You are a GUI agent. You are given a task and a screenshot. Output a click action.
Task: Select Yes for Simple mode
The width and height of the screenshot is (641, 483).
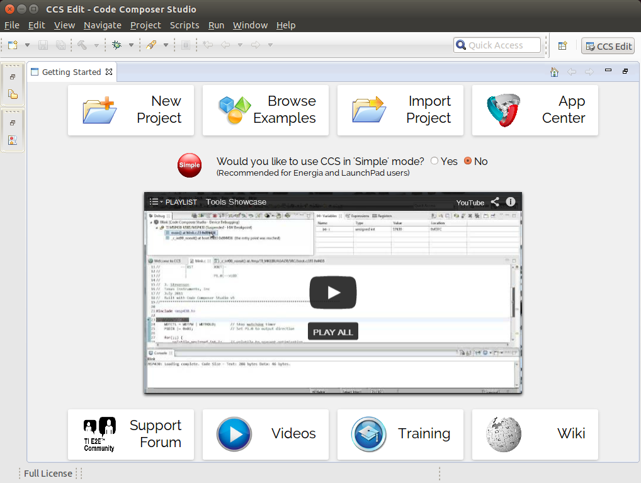pyautogui.click(x=434, y=161)
